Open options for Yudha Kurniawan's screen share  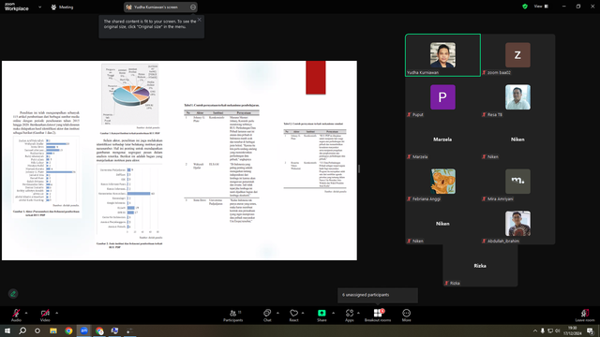click(x=193, y=7)
